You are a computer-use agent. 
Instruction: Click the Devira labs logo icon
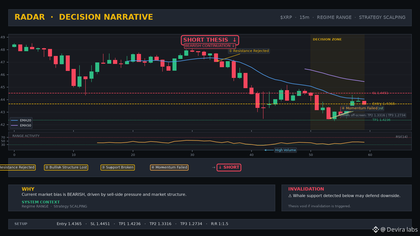[376, 230]
